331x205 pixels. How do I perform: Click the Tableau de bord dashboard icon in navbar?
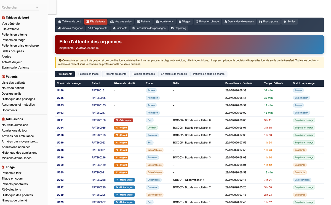(60, 22)
